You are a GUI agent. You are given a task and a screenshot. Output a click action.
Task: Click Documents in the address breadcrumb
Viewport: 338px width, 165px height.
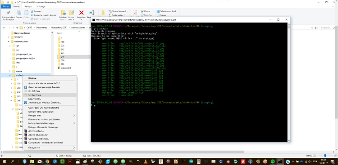[x=41, y=27]
